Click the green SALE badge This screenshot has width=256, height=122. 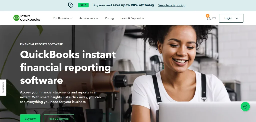pyautogui.click(x=83, y=5)
